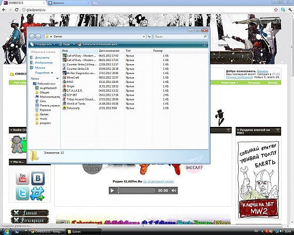Seek on the radio player progress slider
This screenshot has width=294, height=235.
click(136, 190)
